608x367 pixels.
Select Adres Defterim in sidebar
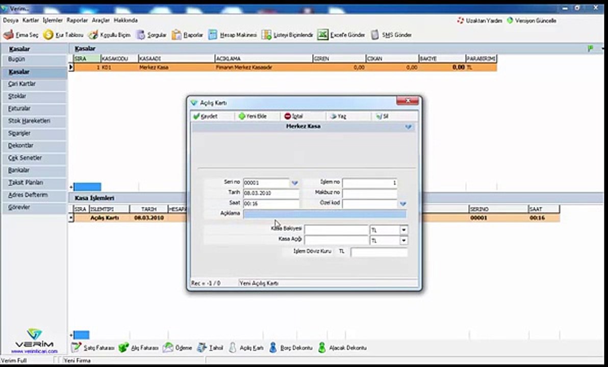click(x=34, y=195)
